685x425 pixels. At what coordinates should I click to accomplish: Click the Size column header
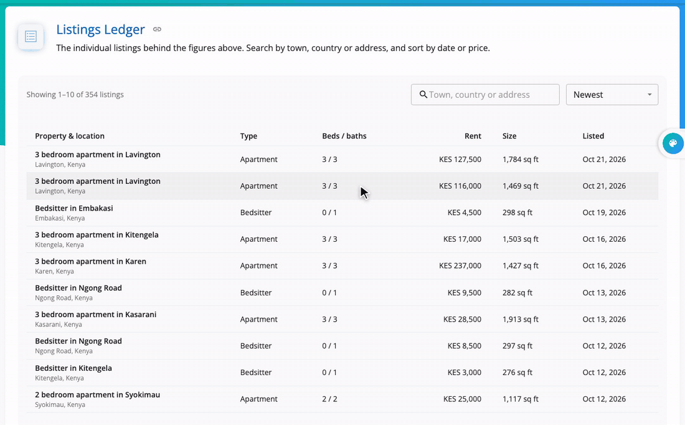[x=509, y=136]
